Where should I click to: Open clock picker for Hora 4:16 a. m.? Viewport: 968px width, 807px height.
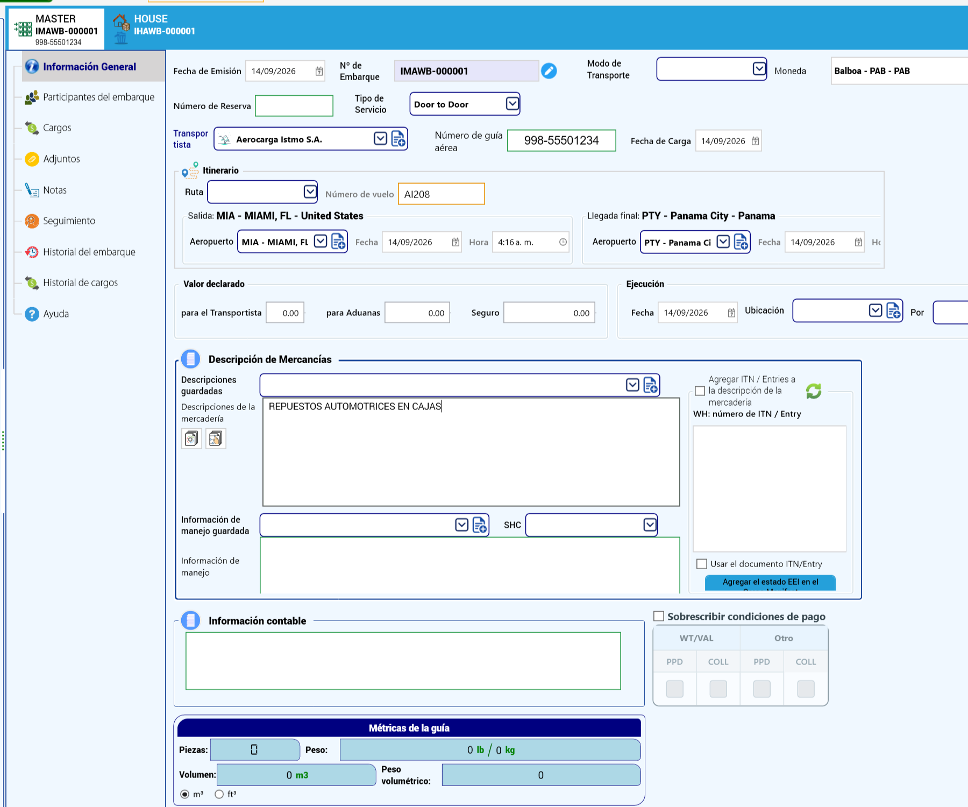point(563,242)
